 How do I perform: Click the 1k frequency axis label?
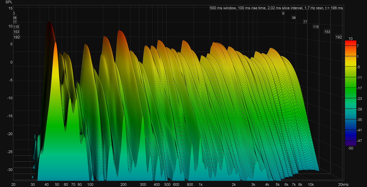[x=201, y=185]
